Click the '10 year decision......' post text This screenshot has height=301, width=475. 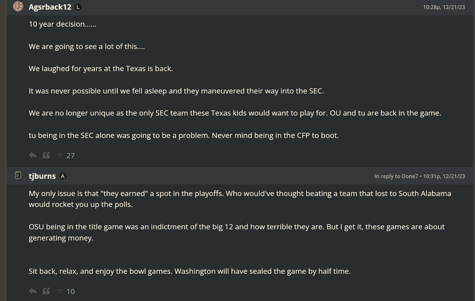[62, 24]
